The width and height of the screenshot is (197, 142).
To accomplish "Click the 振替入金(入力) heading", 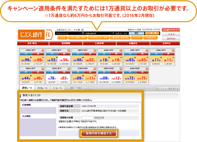I will click(x=32, y=95).
